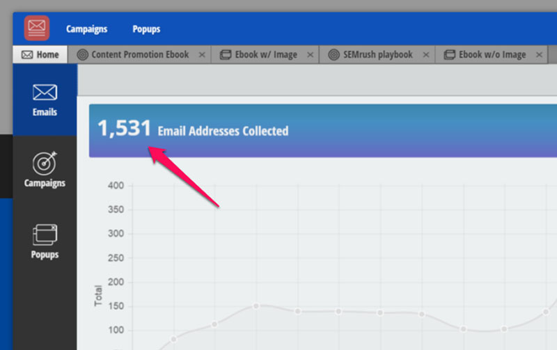Go to the Ebook w/o Image tab
The image size is (557, 350).
pos(492,55)
